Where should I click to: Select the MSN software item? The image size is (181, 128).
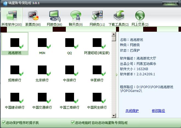(42, 46)
